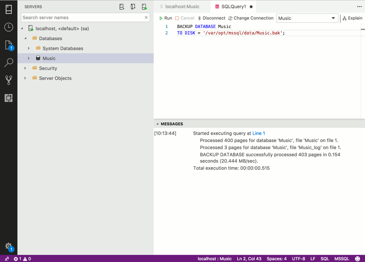Select the Security tree item
The image size is (365, 262).
[48, 69]
